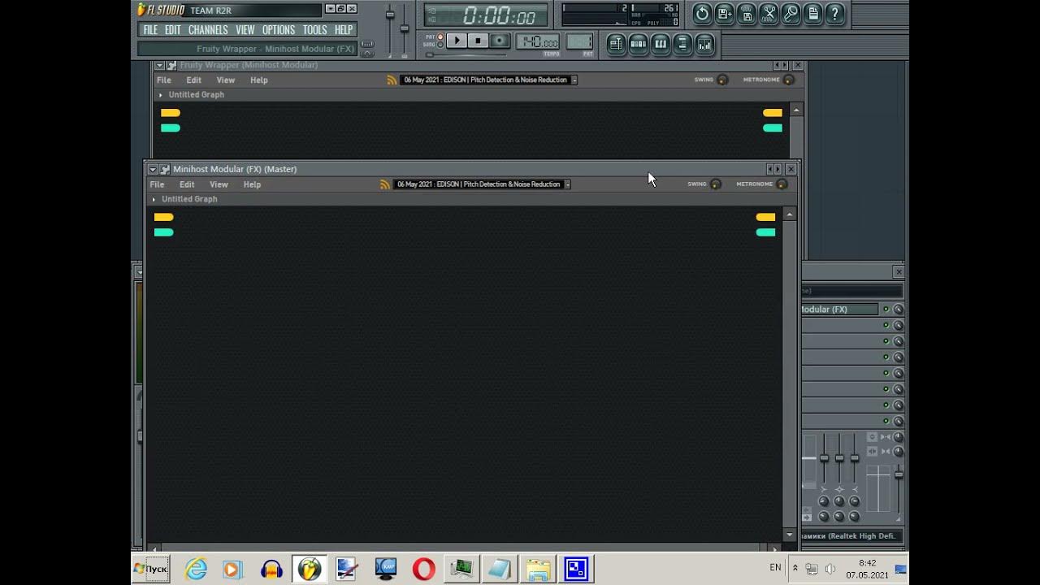This screenshot has width=1040, height=585.
Task: Select left yellow node in Fruity Wrapper window
Action: 170,113
